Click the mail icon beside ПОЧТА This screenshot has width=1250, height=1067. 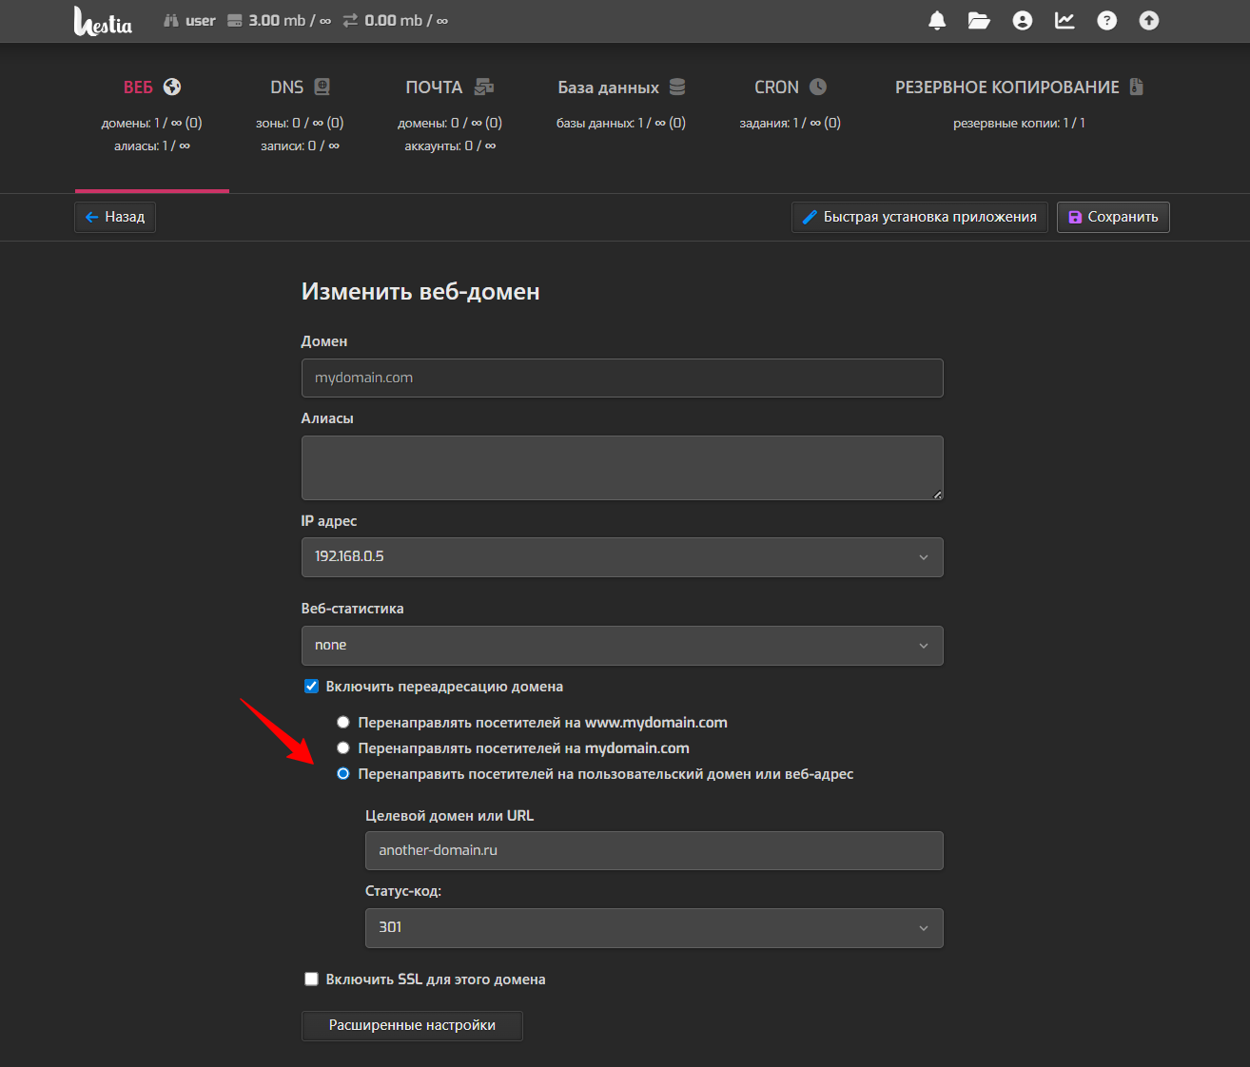484,87
